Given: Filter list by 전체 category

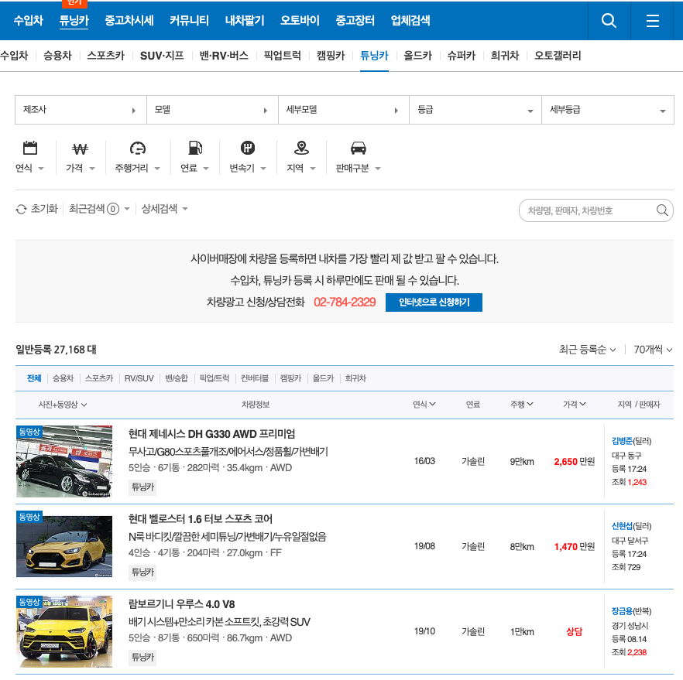Looking at the screenshot, I should point(34,378).
